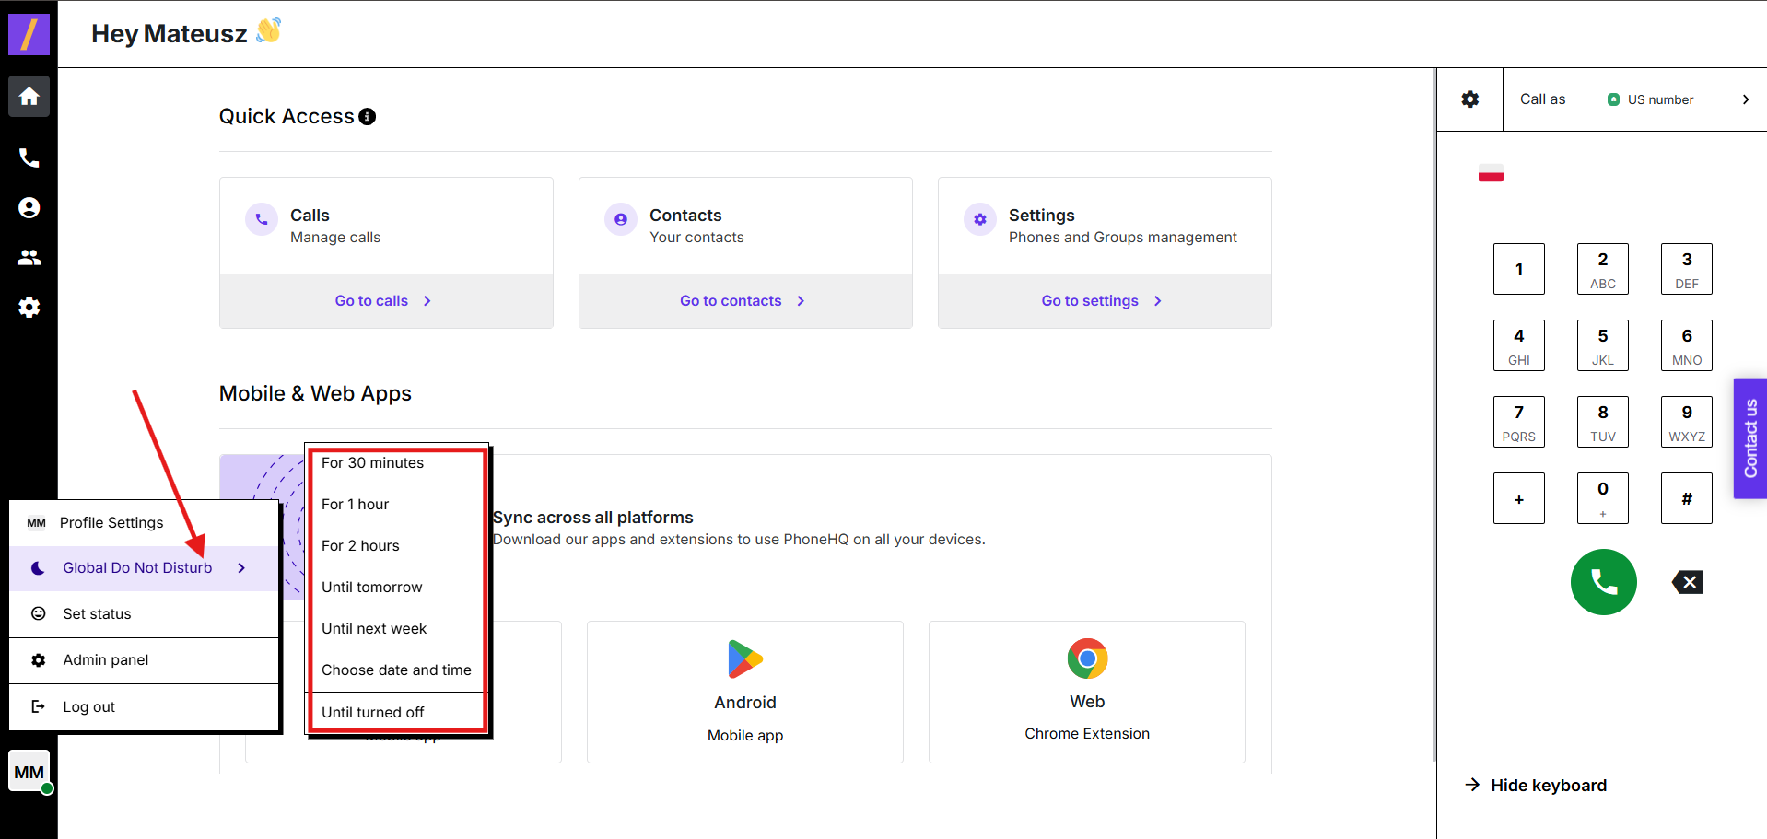Choose Set status menu item
1767x839 pixels.
144,613
